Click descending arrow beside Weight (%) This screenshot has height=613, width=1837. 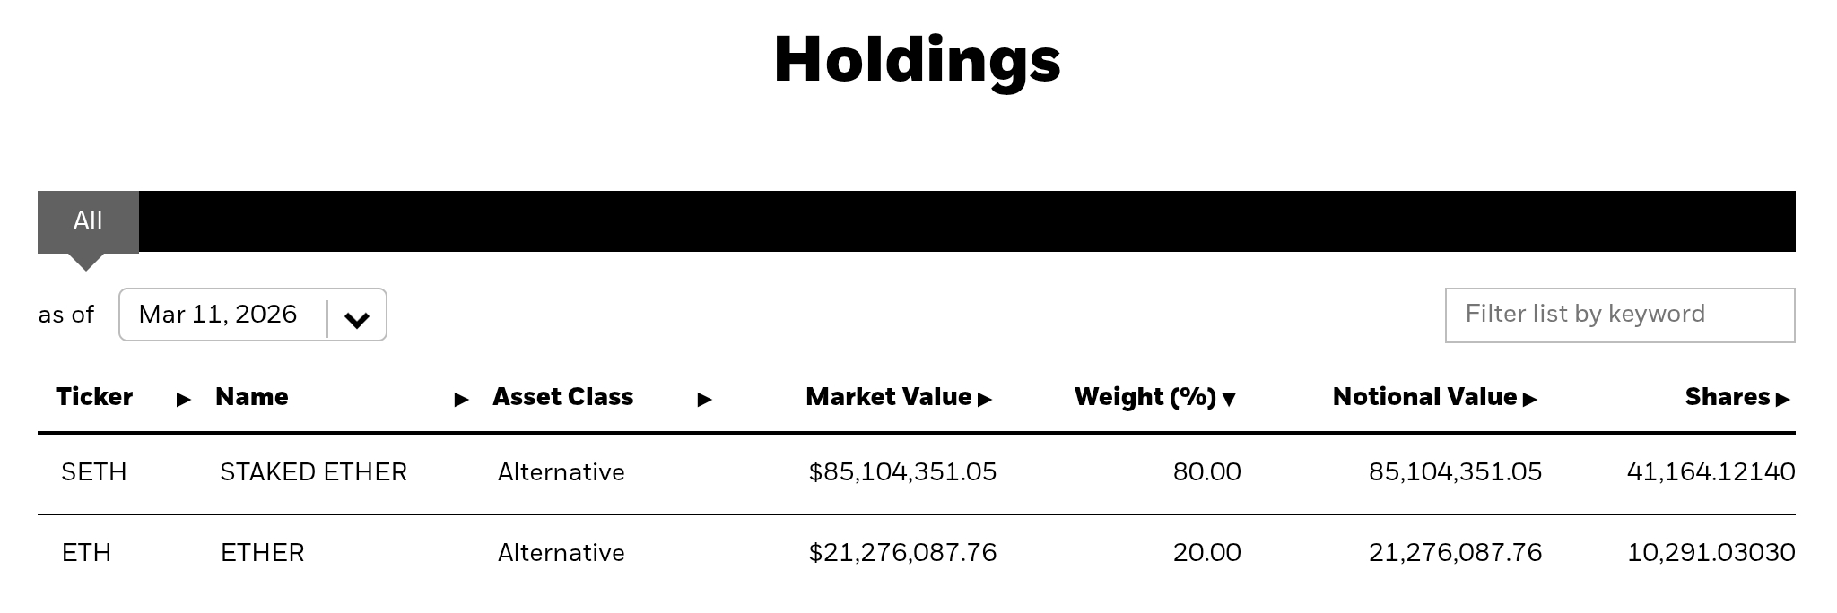pos(1230,400)
